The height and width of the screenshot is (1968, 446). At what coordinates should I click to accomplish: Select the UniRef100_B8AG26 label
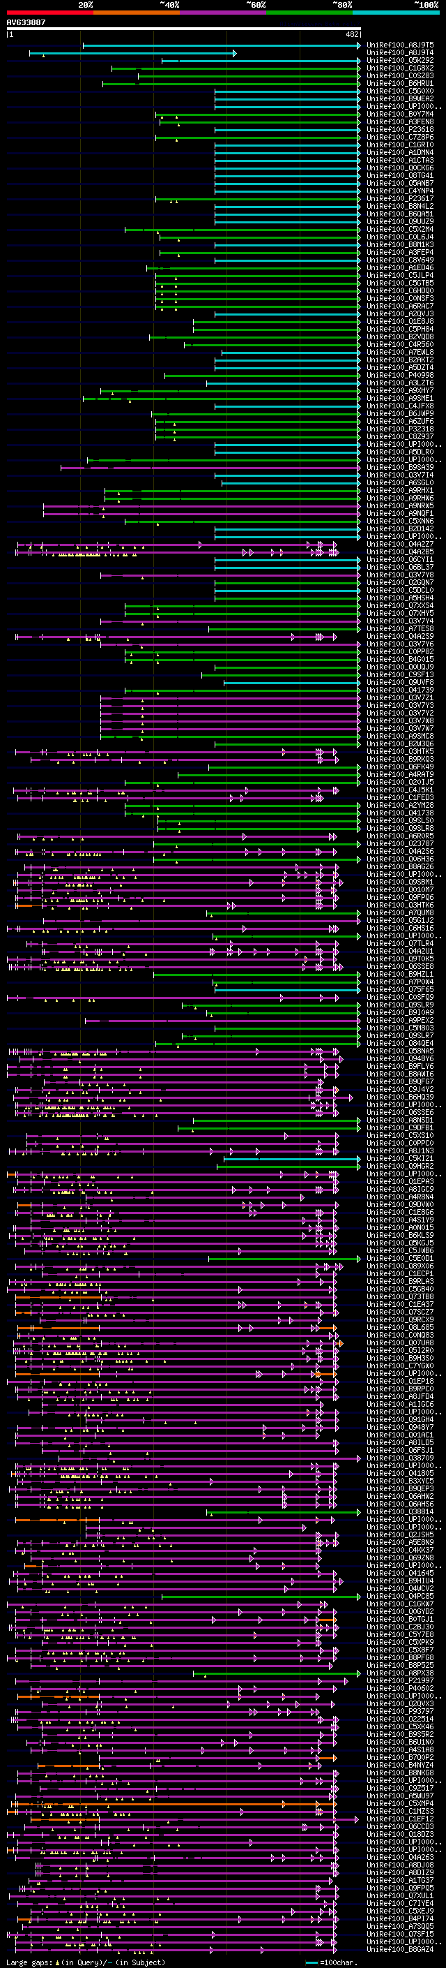coord(400,867)
